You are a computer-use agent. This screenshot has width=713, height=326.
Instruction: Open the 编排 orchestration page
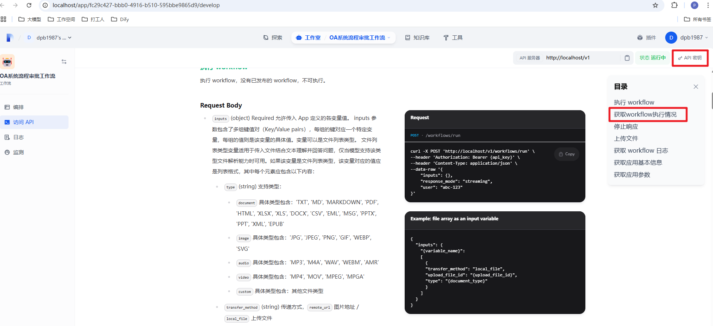(x=18, y=107)
